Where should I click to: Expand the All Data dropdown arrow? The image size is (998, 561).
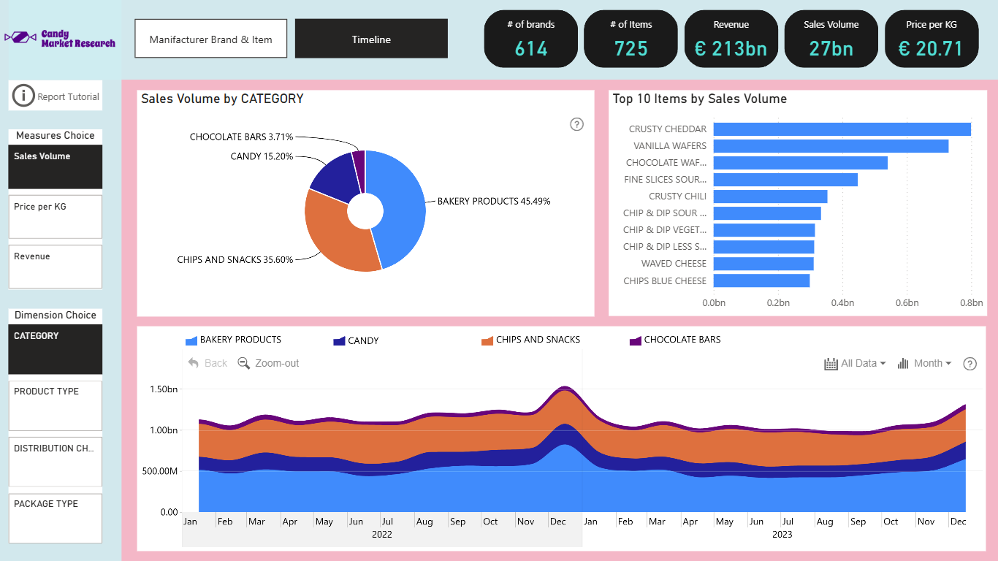pyautogui.click(x=883, y=364)
